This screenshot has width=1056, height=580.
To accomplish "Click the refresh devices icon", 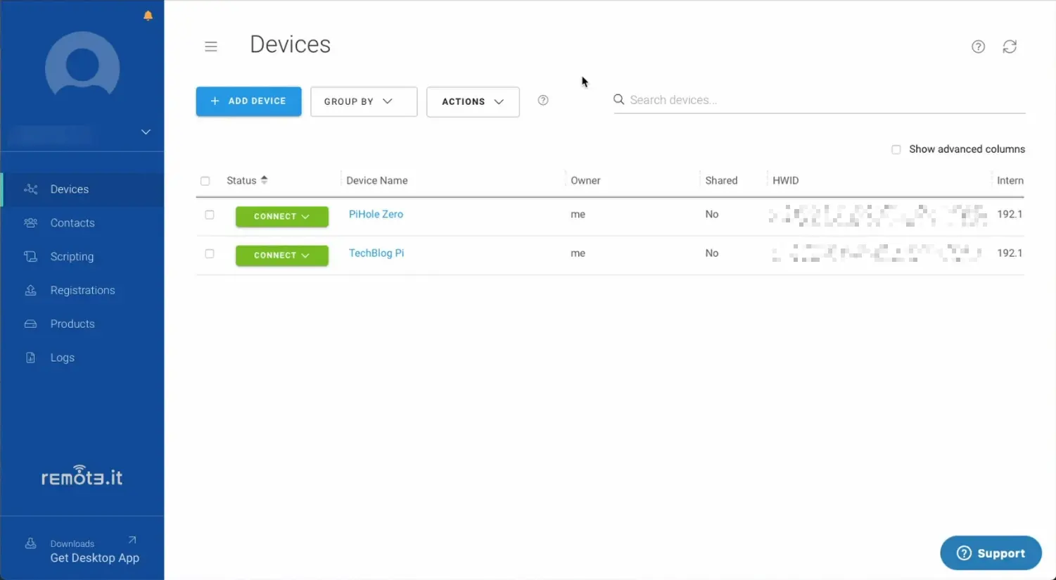I will click(x=1010, y=46).
